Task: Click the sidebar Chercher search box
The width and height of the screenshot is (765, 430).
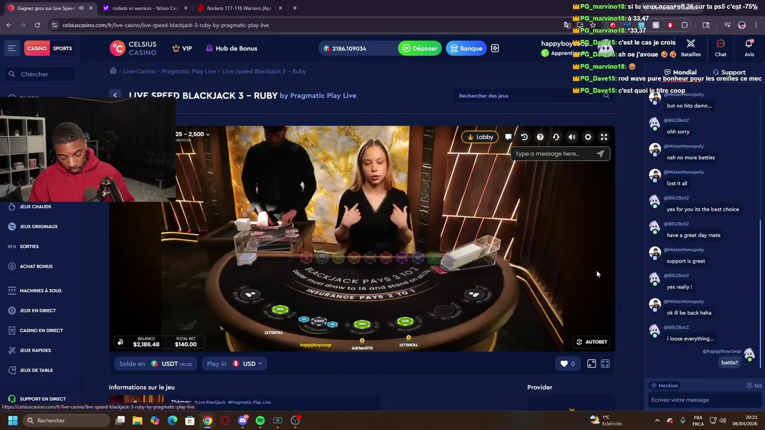Action: pyautogui.click(x=39, y=74)
